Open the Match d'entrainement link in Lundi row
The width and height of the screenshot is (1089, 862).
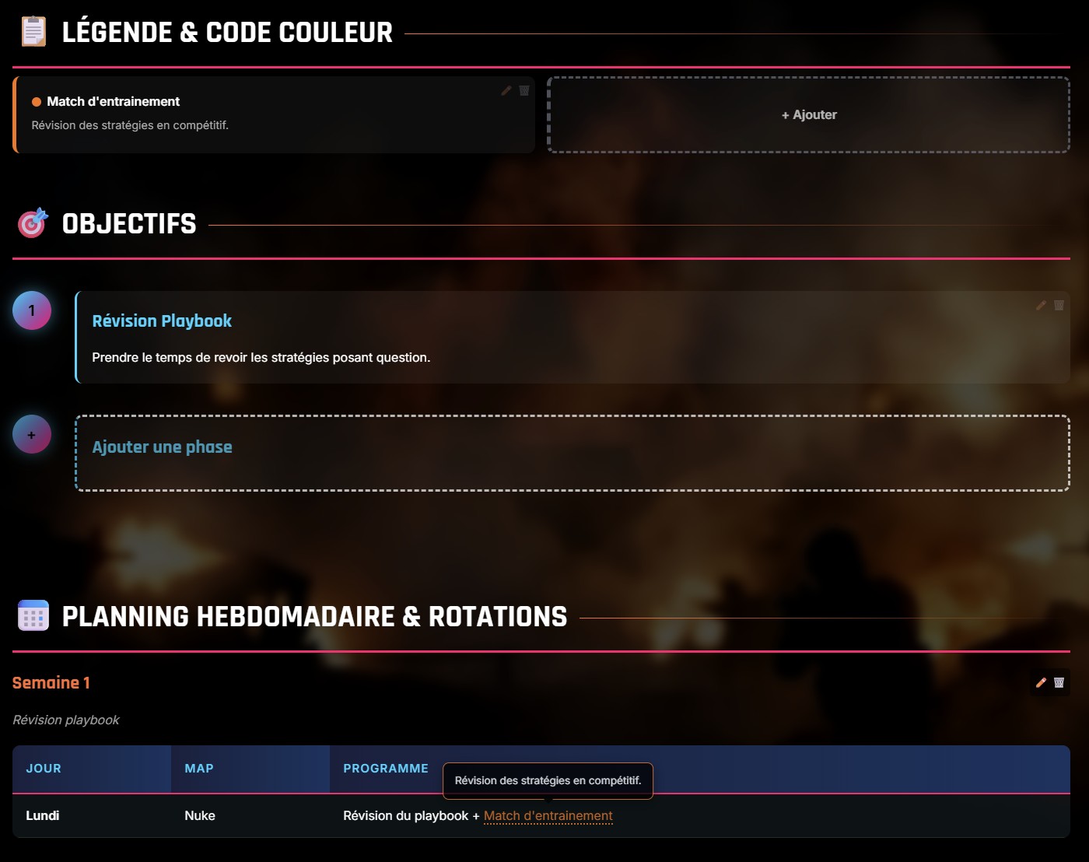(548, 815)
